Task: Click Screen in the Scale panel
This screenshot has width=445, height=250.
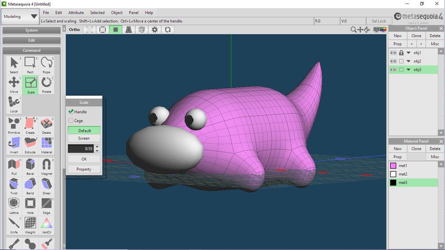Action: click(84, 138)
